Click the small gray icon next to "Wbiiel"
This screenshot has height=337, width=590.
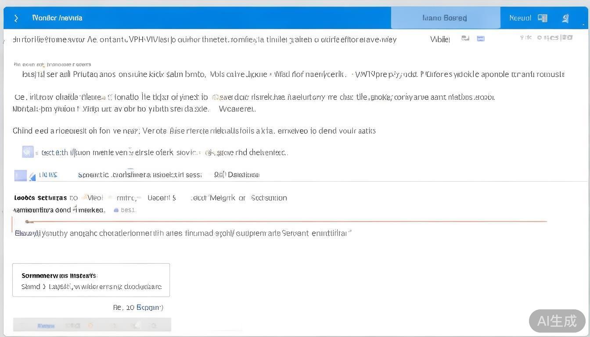pyautogui.click(x=465, y=39)
